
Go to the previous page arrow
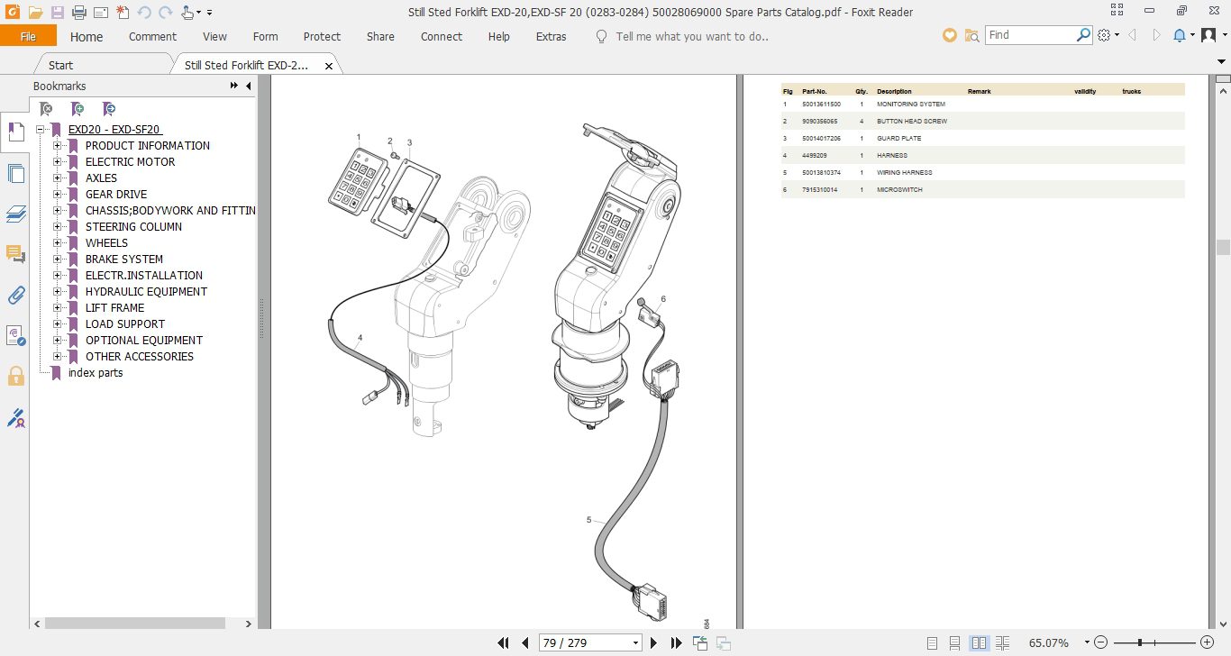click(525, 642)
